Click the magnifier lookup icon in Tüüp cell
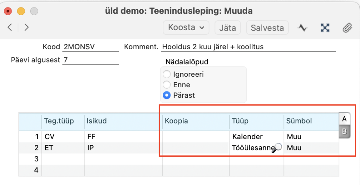The width and height of the screenshot is (360, 185). coord(277,148)
